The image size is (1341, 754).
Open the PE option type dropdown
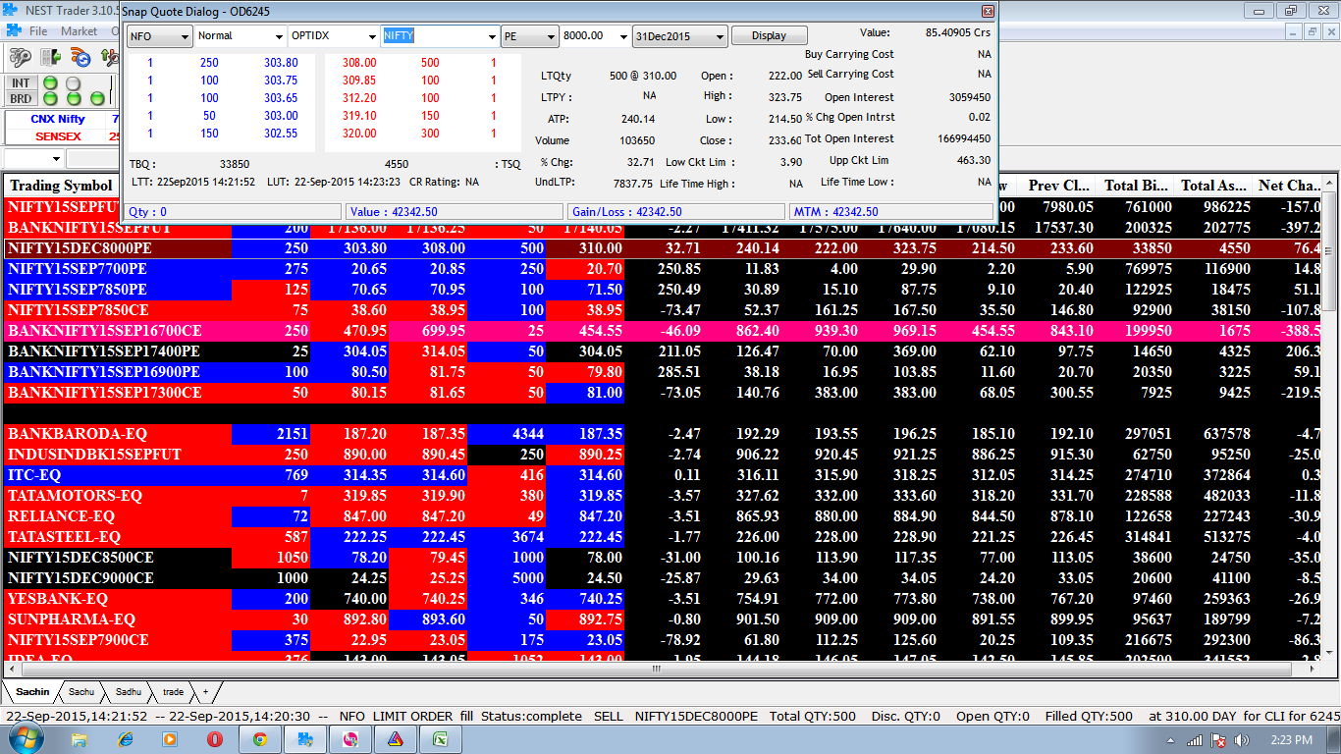[x=529, y=35]
